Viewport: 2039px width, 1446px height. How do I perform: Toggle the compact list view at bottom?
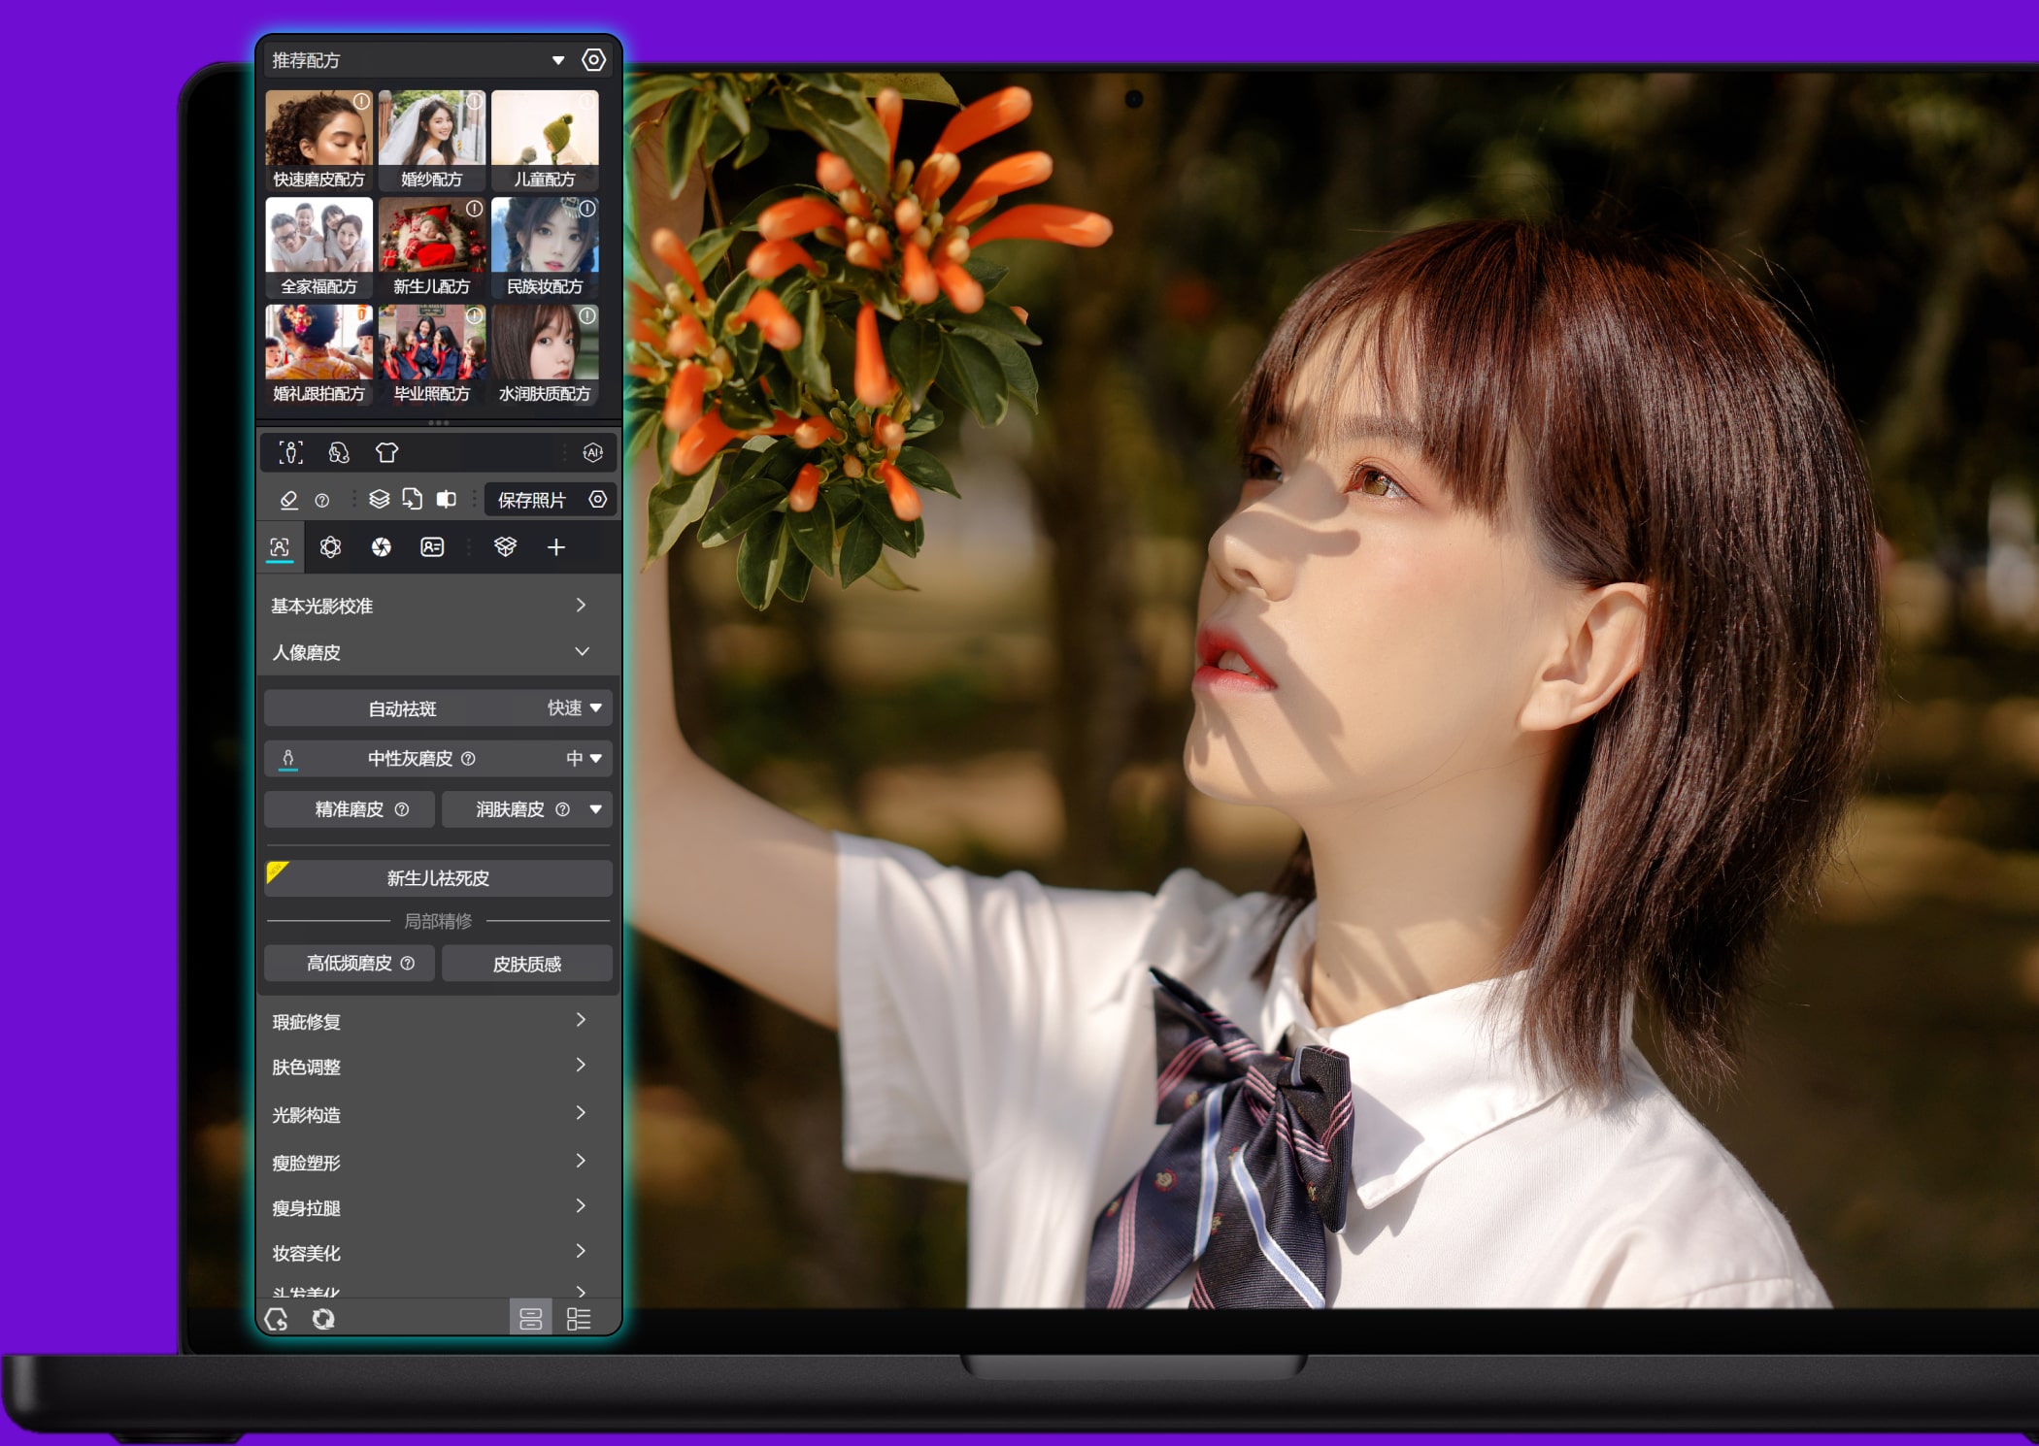click(530, 1319)
